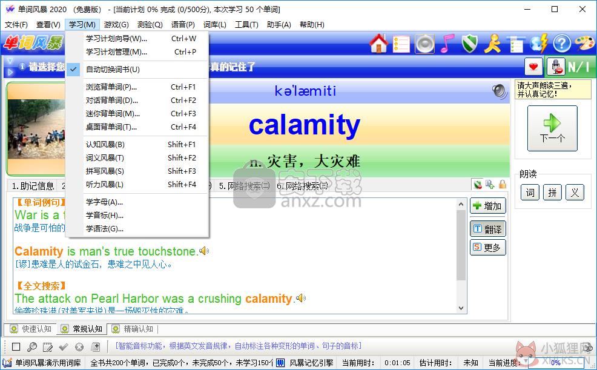Toggle 自动切换词书(U) checked menu item
Image resolution: width=597 pixels, height=370 pixels.
click(137, 69)
